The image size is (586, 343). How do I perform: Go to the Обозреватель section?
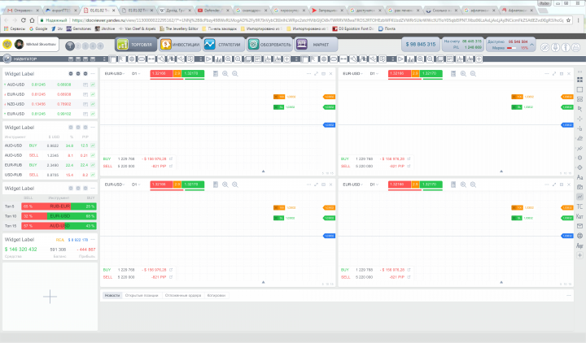pyautogui.click(x=269, y=45)
